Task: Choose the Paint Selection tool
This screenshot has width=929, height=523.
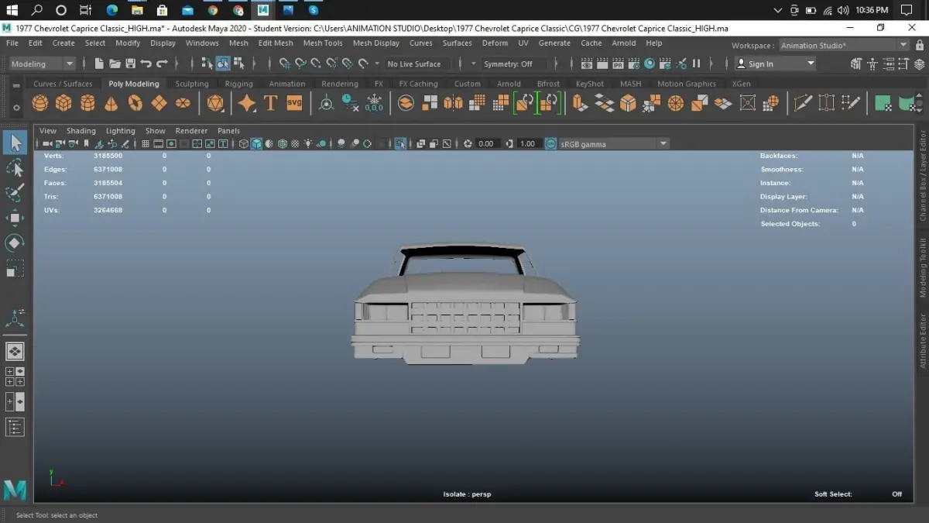Action: click(15, 193)
